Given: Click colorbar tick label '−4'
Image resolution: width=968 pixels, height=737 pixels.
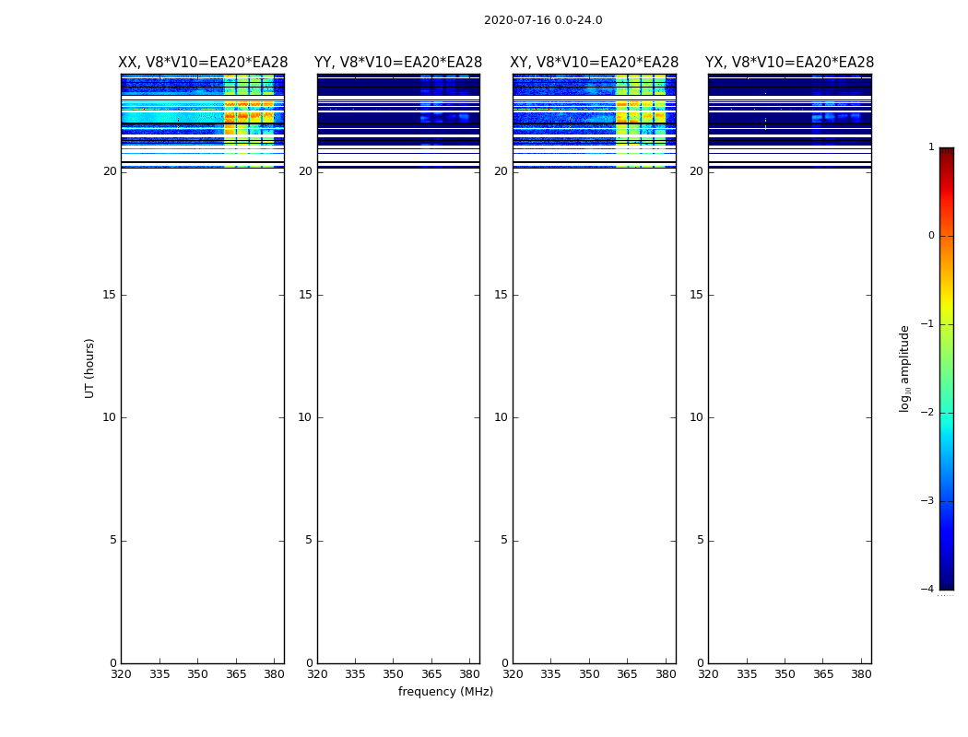Looking at the screenshot, I should coord(927,589).
